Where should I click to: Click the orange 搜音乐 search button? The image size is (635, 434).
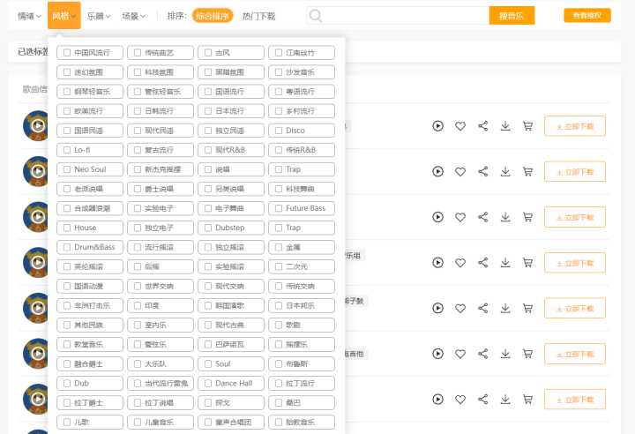pyautogui.click(x=512, y=16)
